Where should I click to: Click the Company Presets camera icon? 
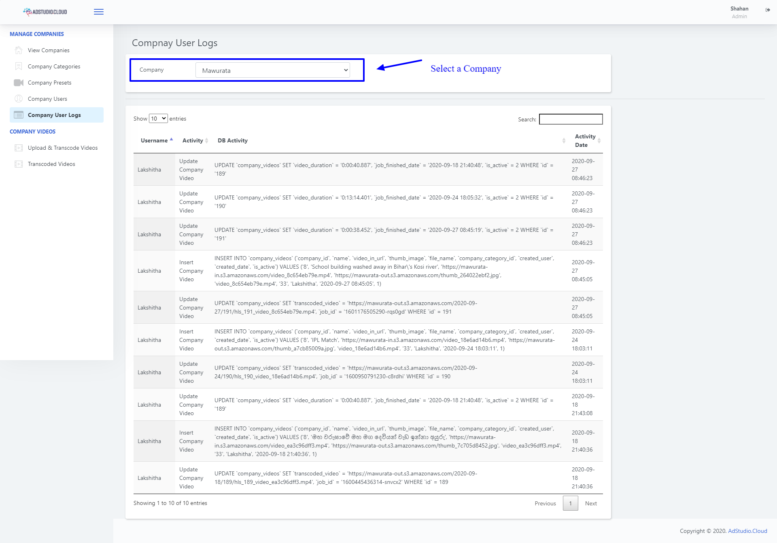[x=19, y=83]
